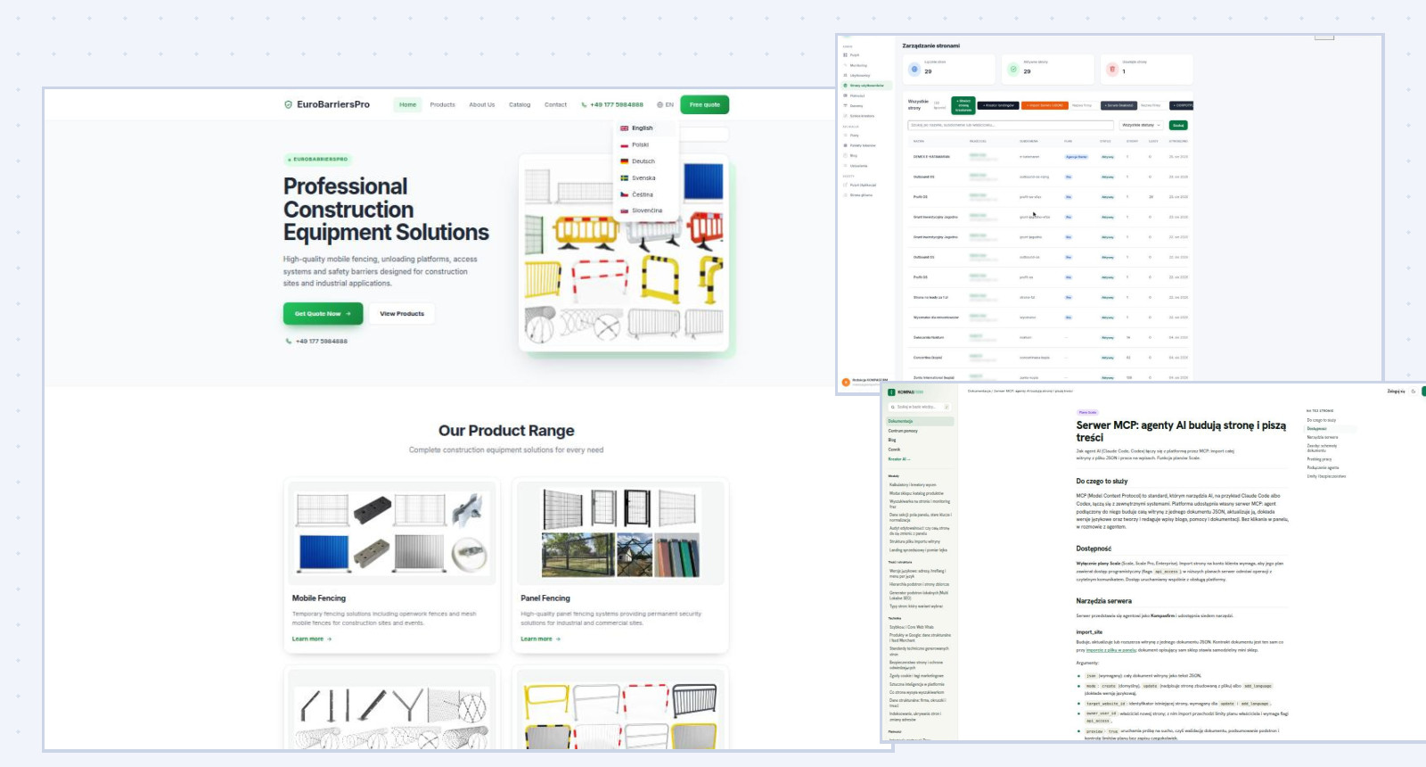Click the search magnifier icon in docs sidebar
The image size is (1426, 767).
[x=893, y=407]
